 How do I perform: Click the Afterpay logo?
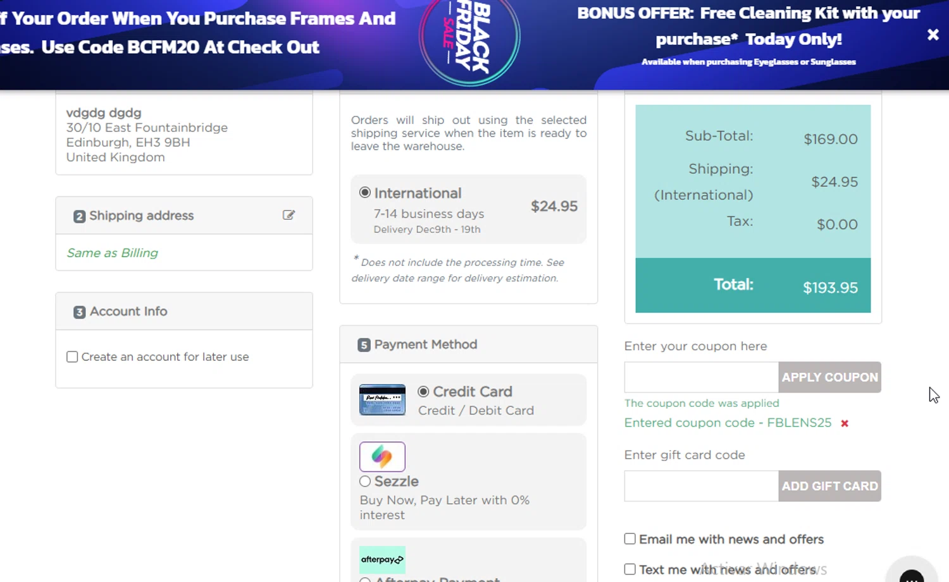click(x=382, y=559)
